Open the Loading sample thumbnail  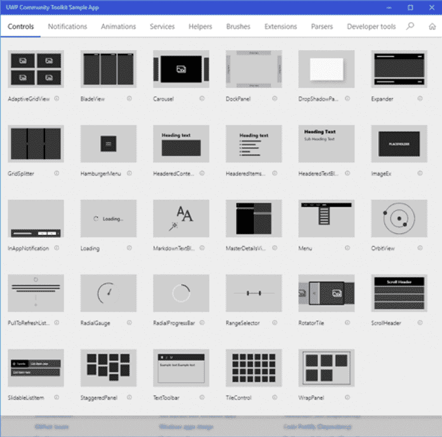click(x=108, y=218)
